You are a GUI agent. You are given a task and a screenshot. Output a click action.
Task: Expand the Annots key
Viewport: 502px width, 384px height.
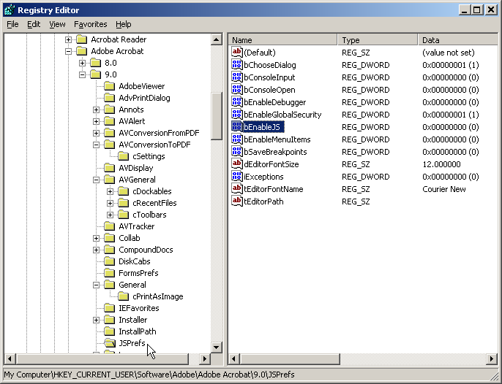tap(96, 110)
